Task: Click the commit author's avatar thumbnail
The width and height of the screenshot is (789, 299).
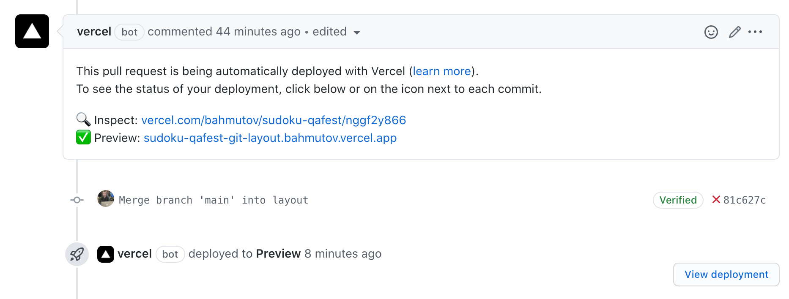Action: (x=106, y=198)
